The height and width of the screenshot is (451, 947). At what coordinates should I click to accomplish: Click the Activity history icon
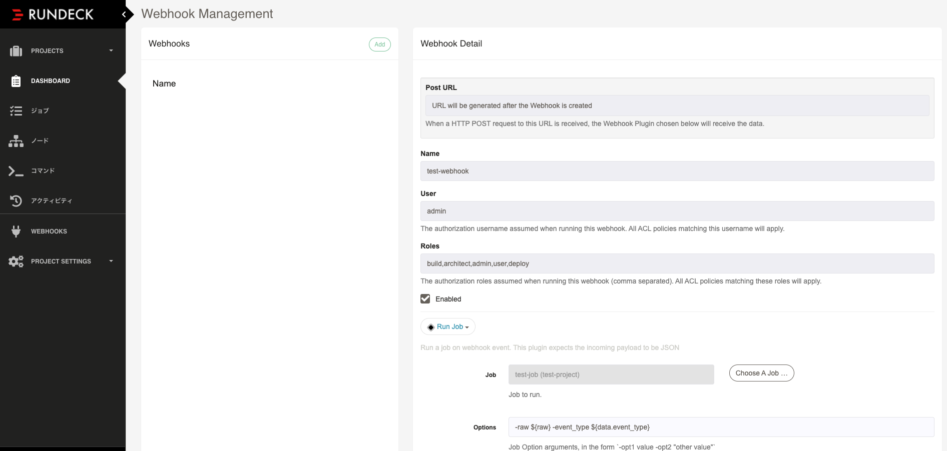[16, 201]
